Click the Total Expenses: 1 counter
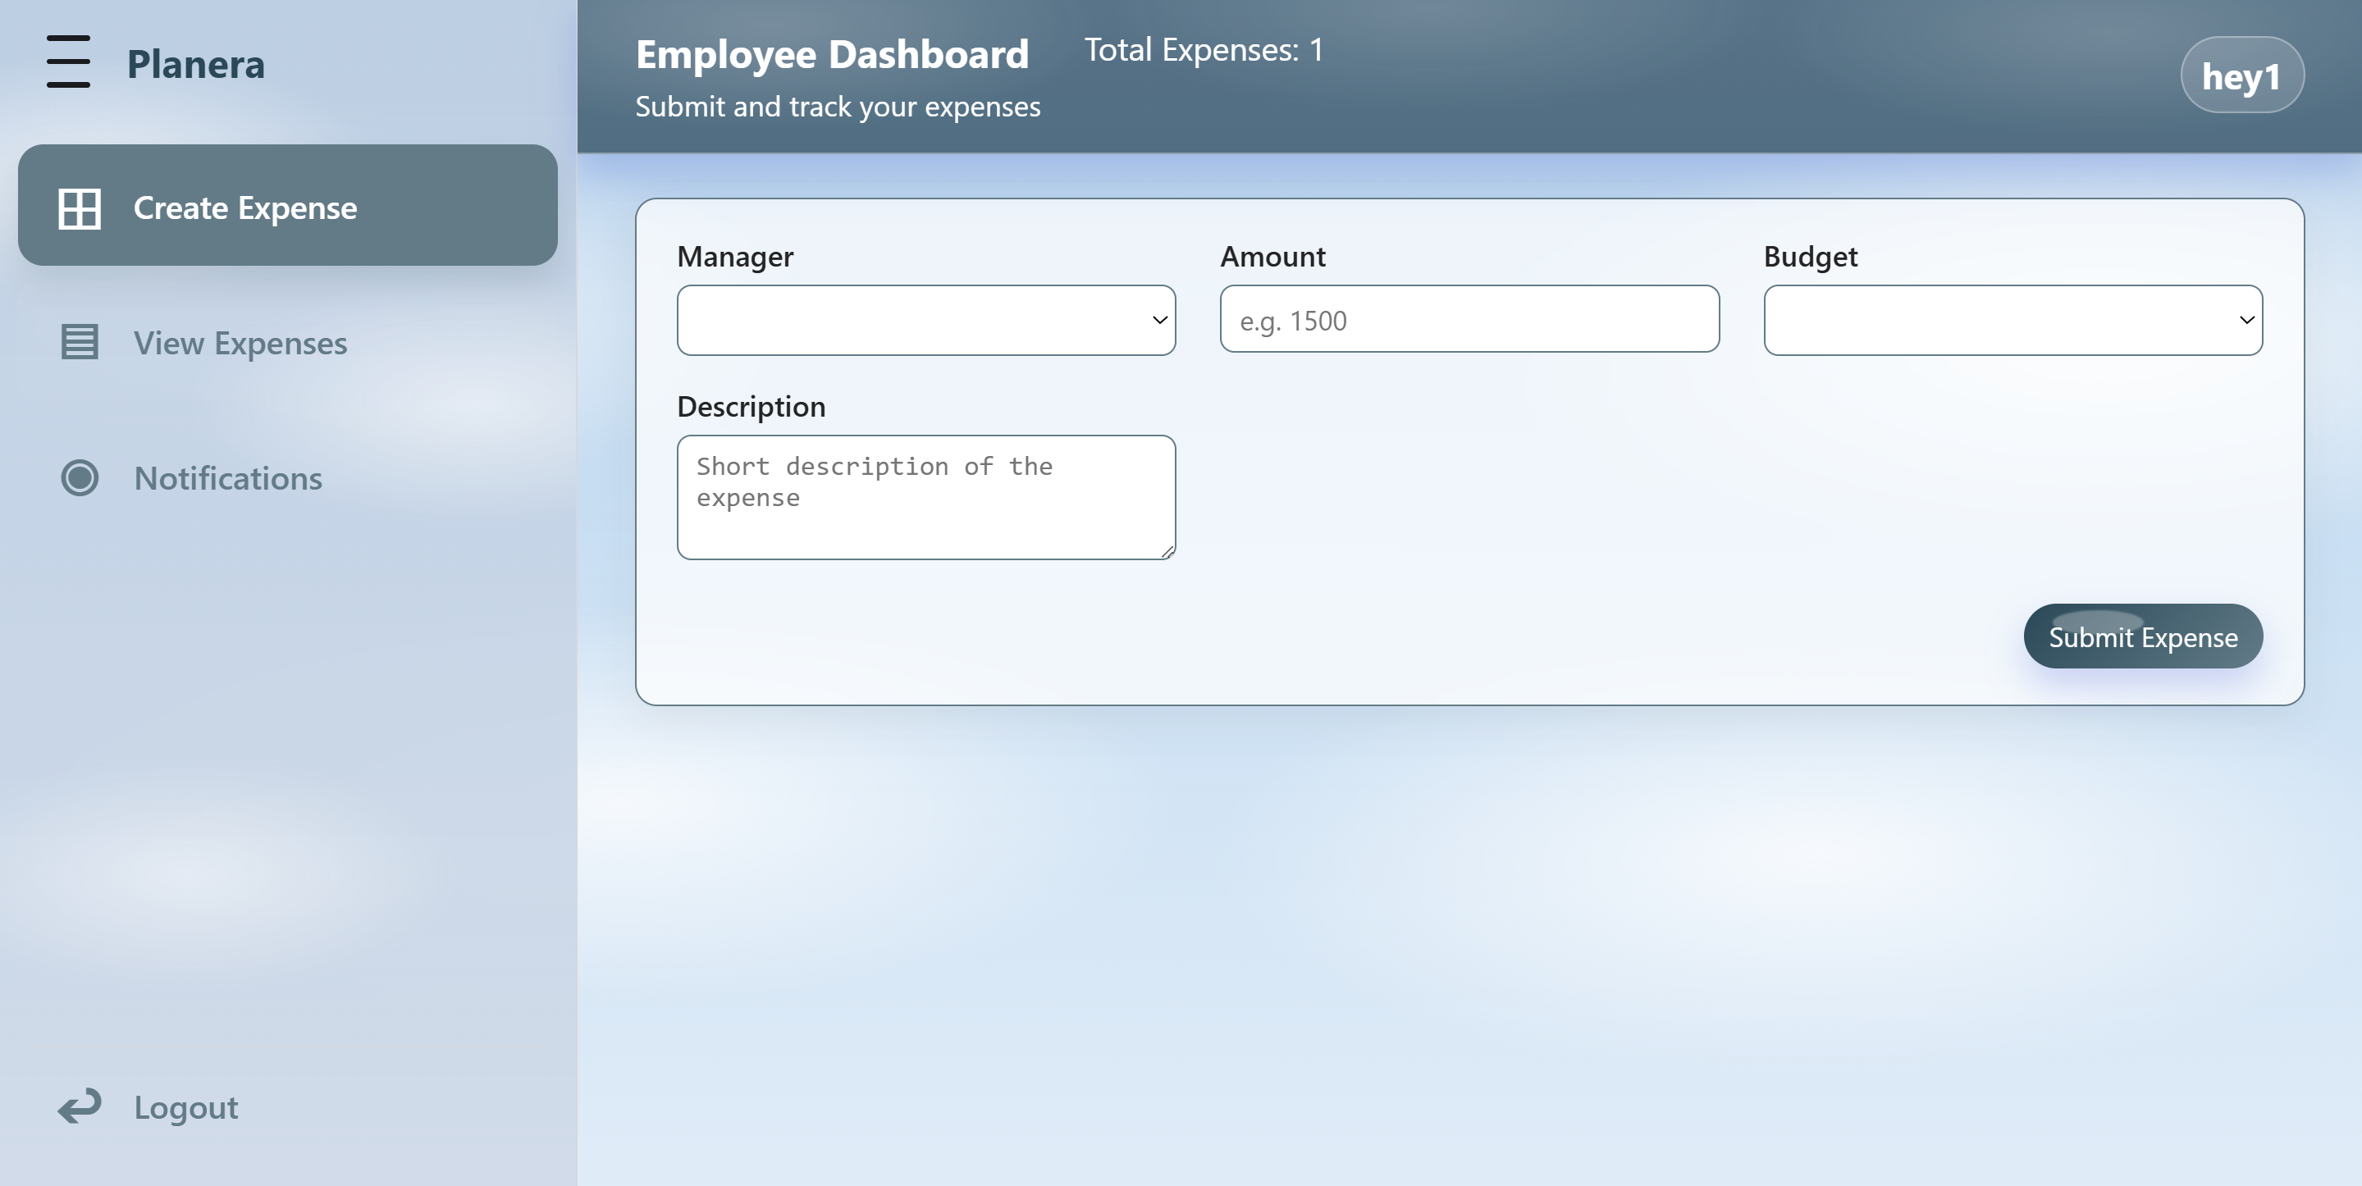Screen dimensions: 2362x1186 tap(1204, 49)
